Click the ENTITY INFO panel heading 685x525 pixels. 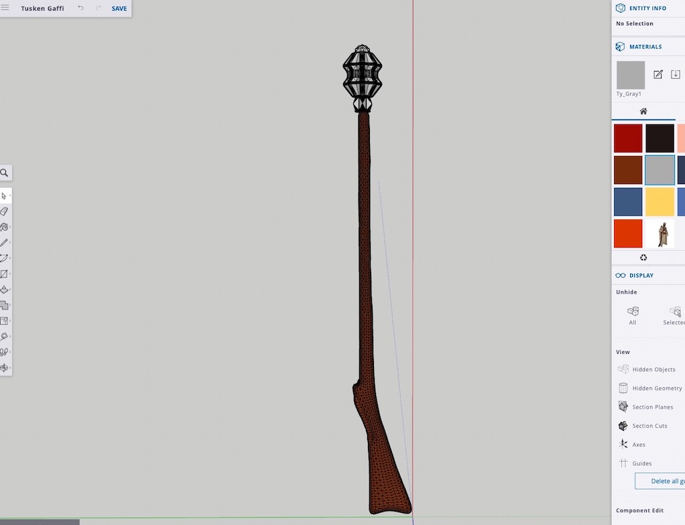point(648,8)
